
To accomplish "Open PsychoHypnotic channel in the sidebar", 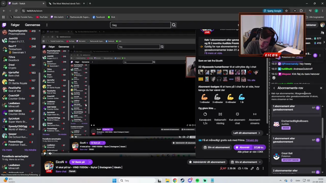I will 19,32.
